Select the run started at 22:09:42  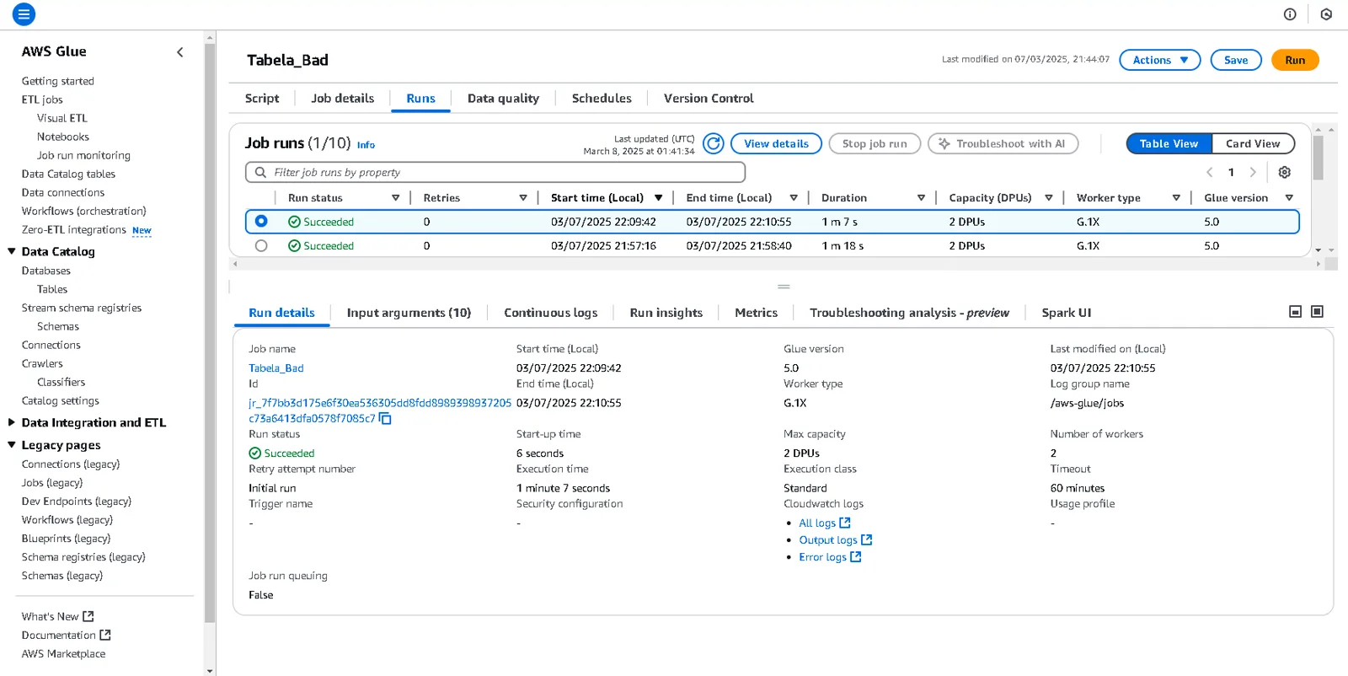(261, 222)
